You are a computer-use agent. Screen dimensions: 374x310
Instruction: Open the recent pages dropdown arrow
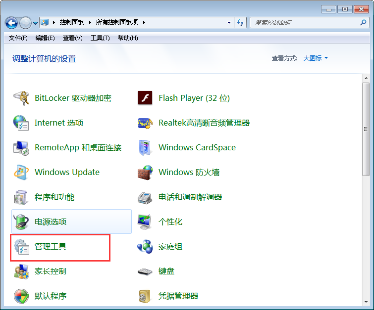coord(35,23)
